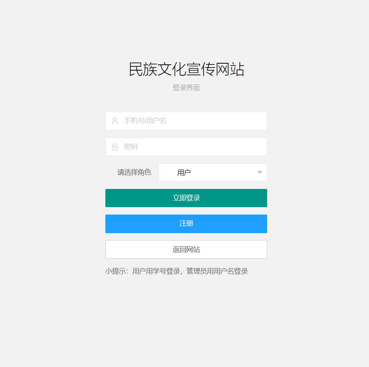This screenshot has height=367, width=369.
Task: Click the padlock icon in password field
Action: click(x=115, y=147)
